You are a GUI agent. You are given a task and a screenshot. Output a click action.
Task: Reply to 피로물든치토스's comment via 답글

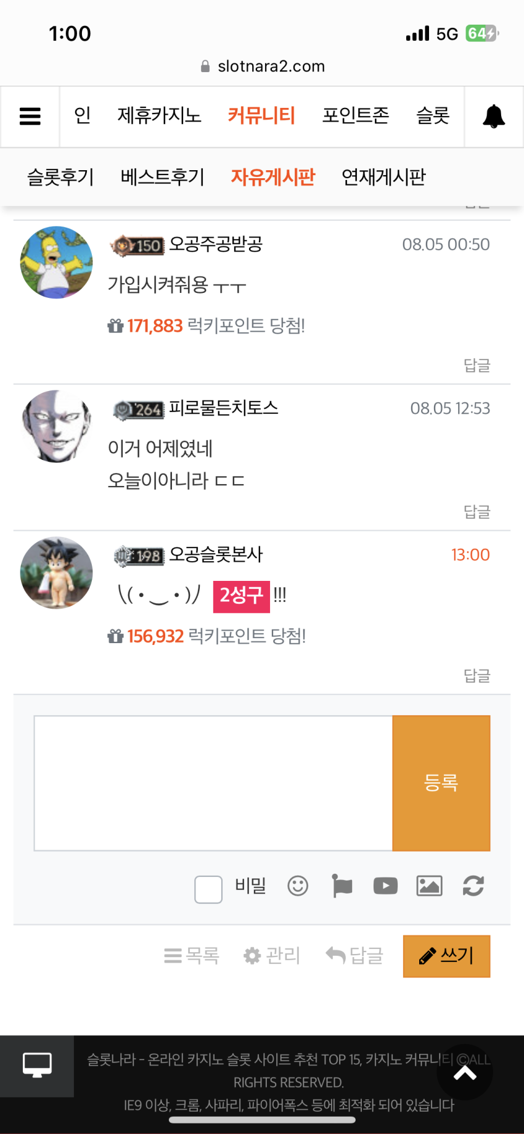coord(477,512)
